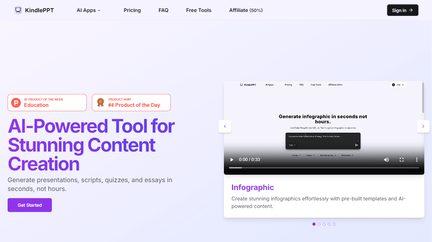
Task: Select the fifth carousel dot
Action: click(x=334, y=224)
